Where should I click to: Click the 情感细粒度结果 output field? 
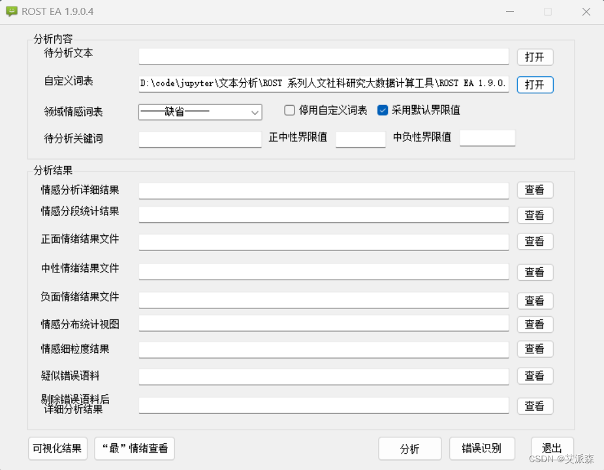coord(324,350)
